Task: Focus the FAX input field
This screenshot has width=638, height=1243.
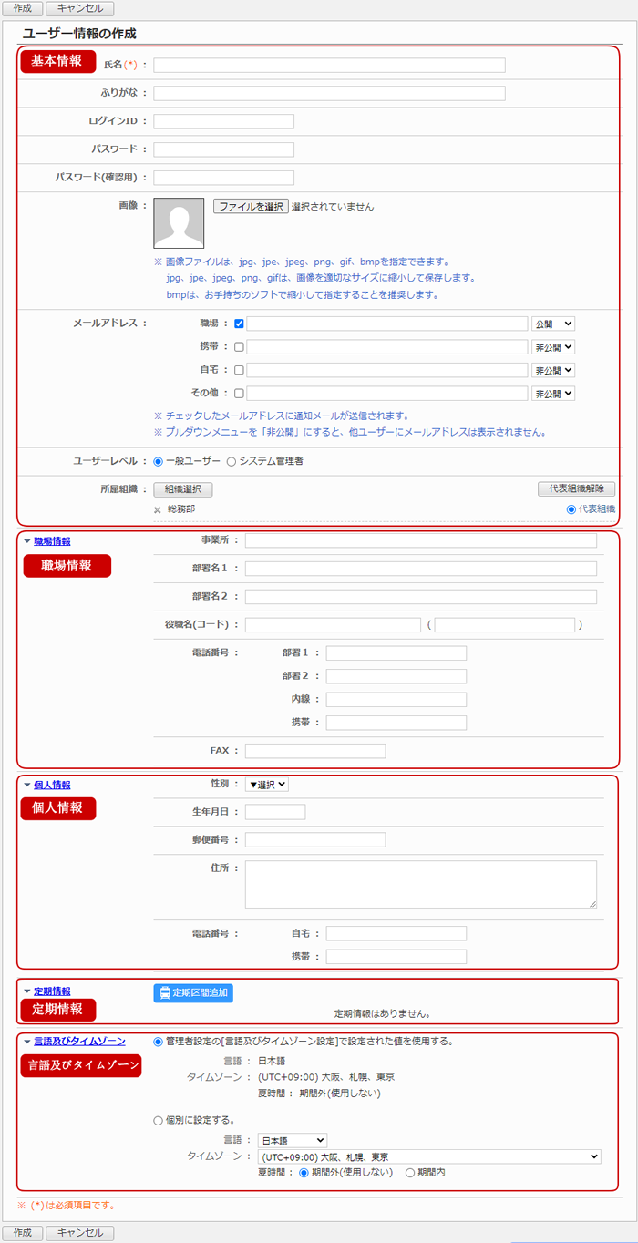Action: click(x=315, y=751)
